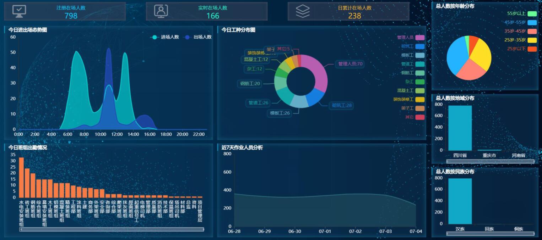Toggle 管道工 in the work-type legend
Image resolution: width=542 pixels, height=240 pixels.
point(413,64)
